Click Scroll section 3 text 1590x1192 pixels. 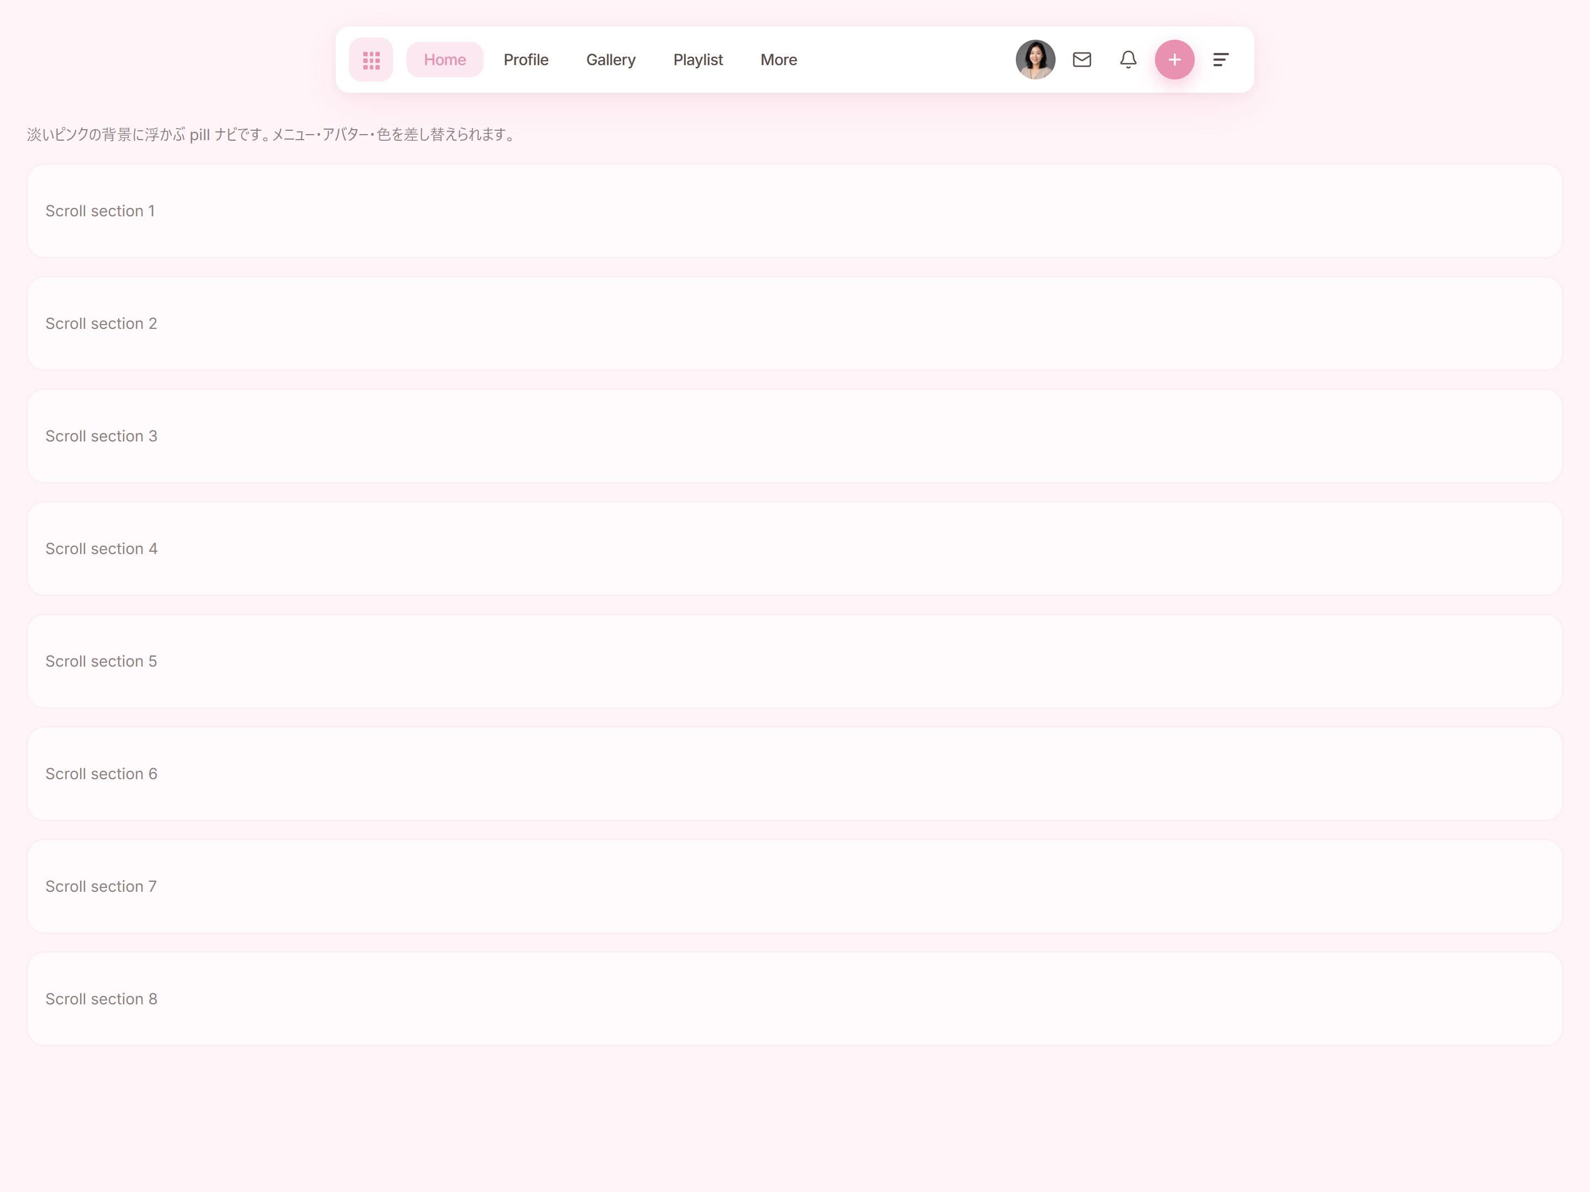tap(102, 436)
